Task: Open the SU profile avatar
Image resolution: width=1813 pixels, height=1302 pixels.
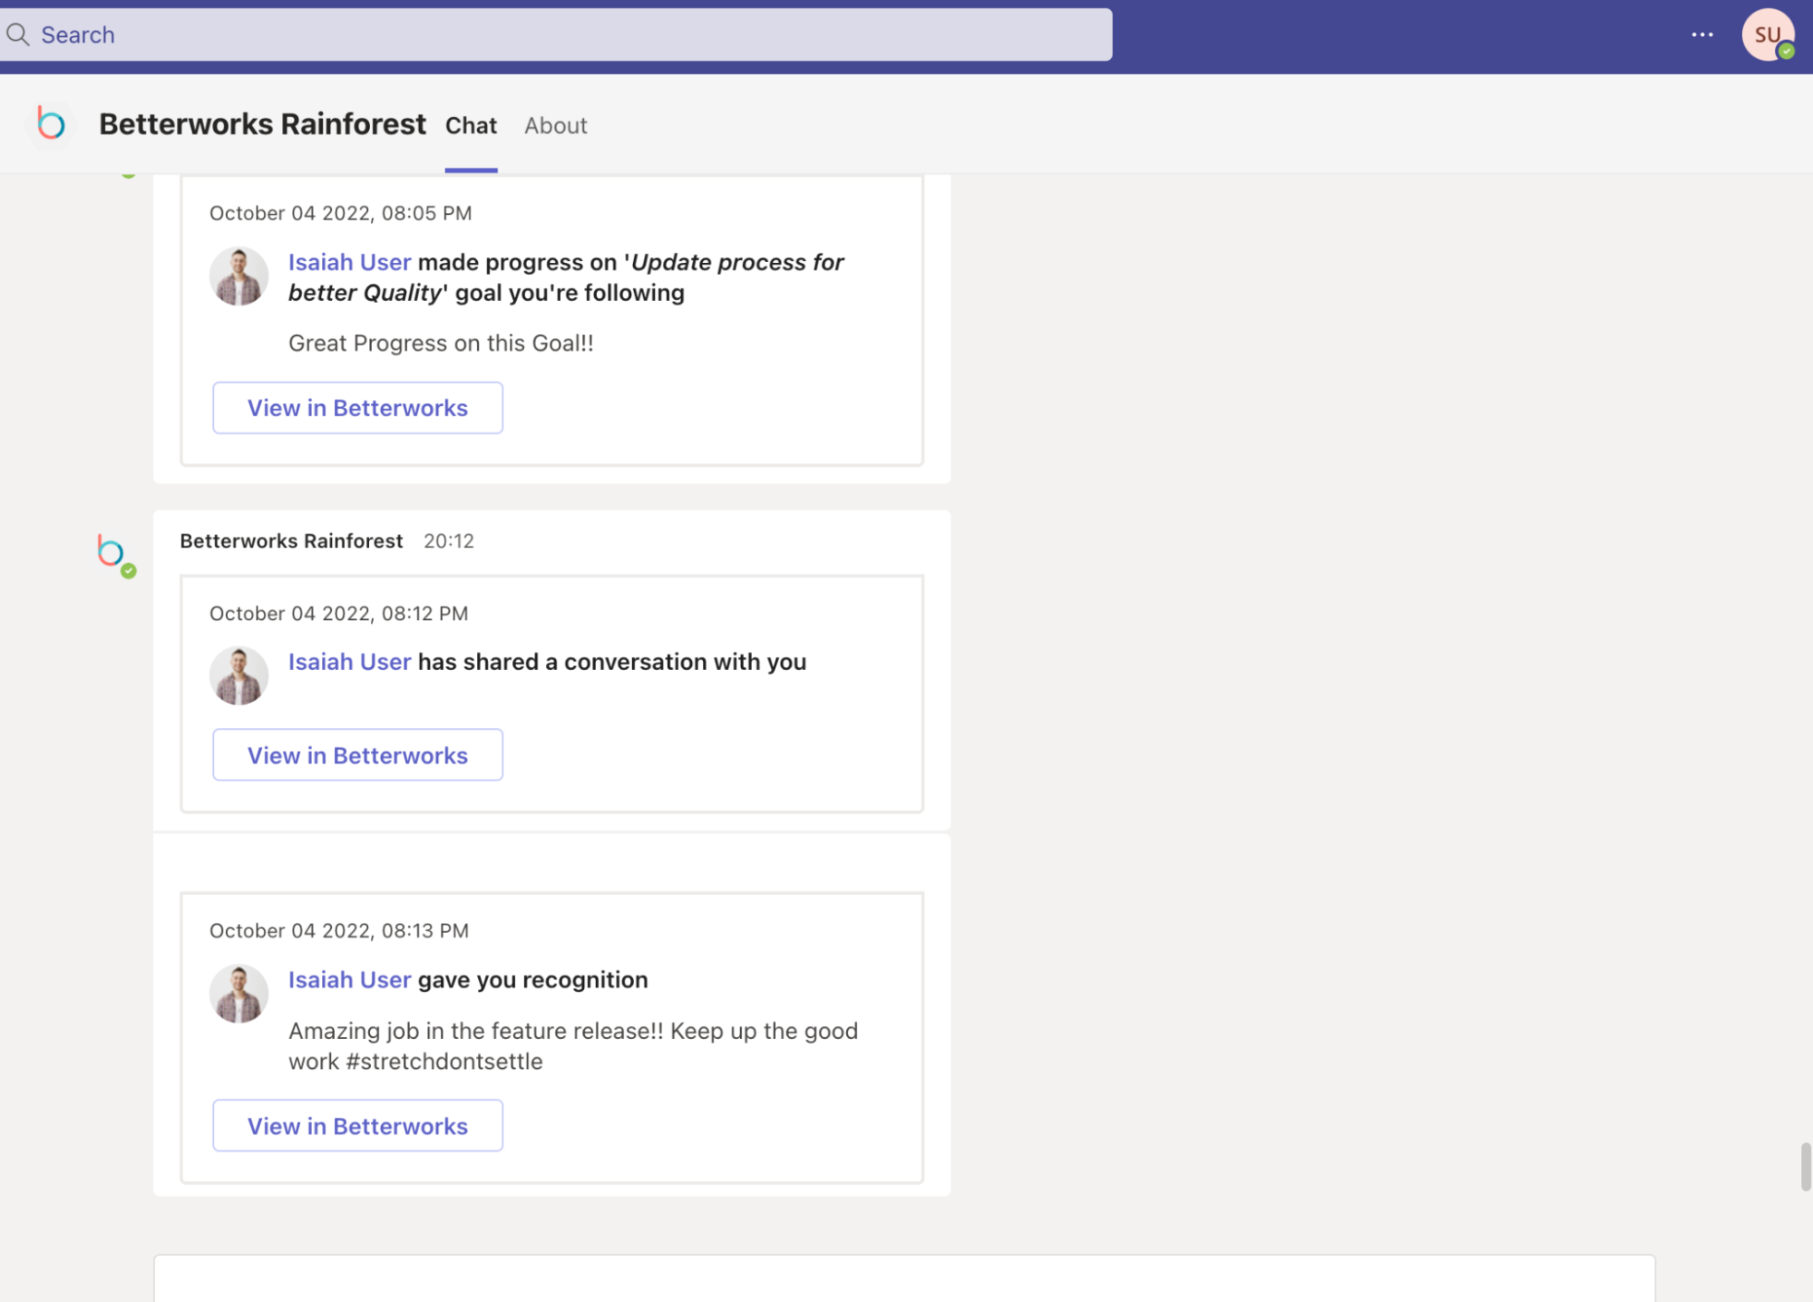Action: pyautogui.click(x=1768, y=34)
